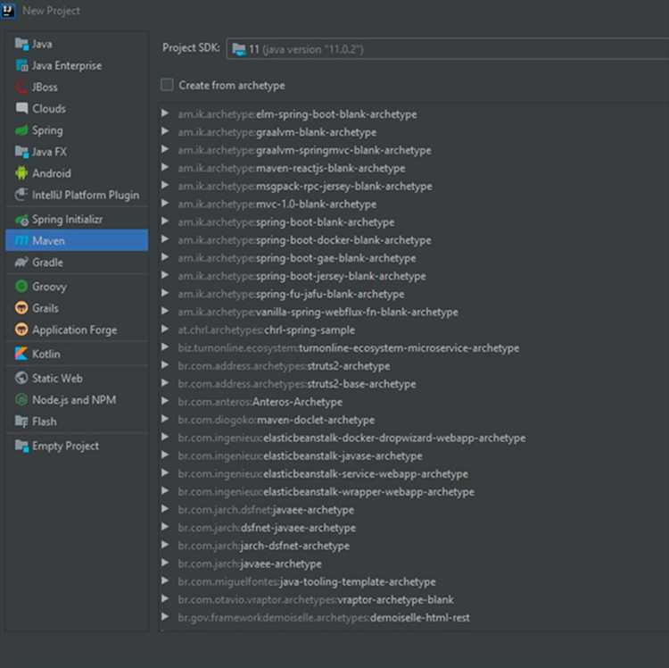This screenshot has width=669, height=668.
Task: Select msgpack-rpc-jersey-blank-archetype entry
Action: 305,187
